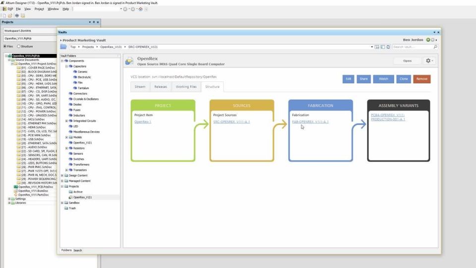Switch to the Working Files tab
The width and height of the screenshot is (476, 268).
coord(186,86)
